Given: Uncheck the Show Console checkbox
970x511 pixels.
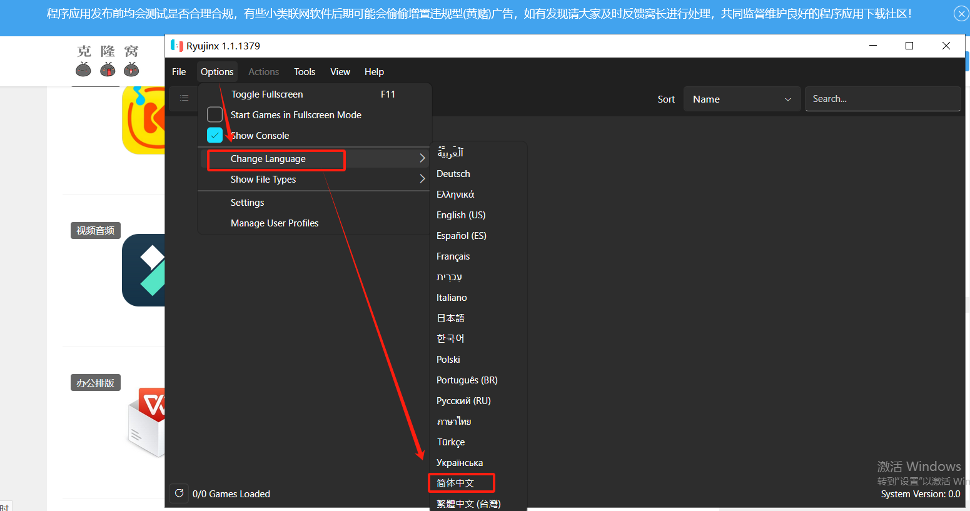Looking at the screenshot, I should click(x=215, y=135).
